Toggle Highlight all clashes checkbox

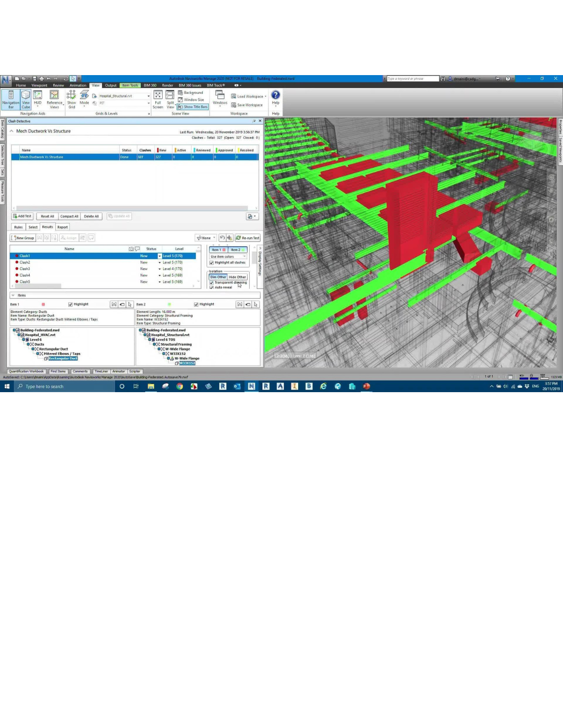click(x=212, y=263)
